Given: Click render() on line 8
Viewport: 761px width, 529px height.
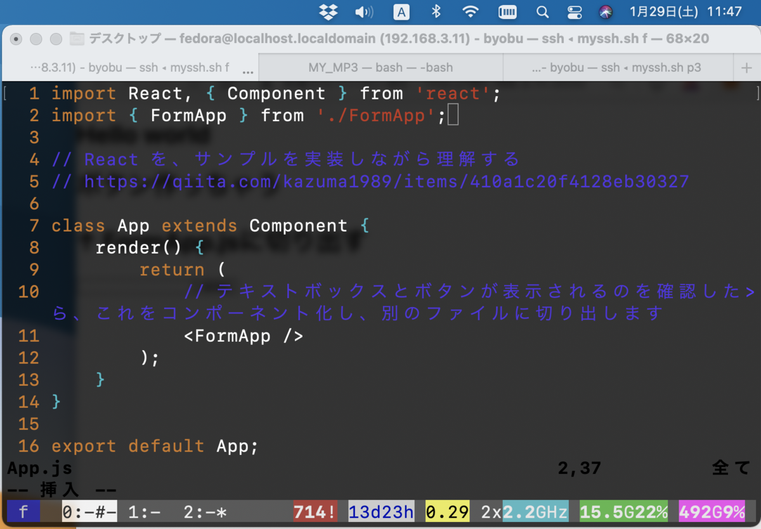Looking at the screenshot, I should (138, 248).
